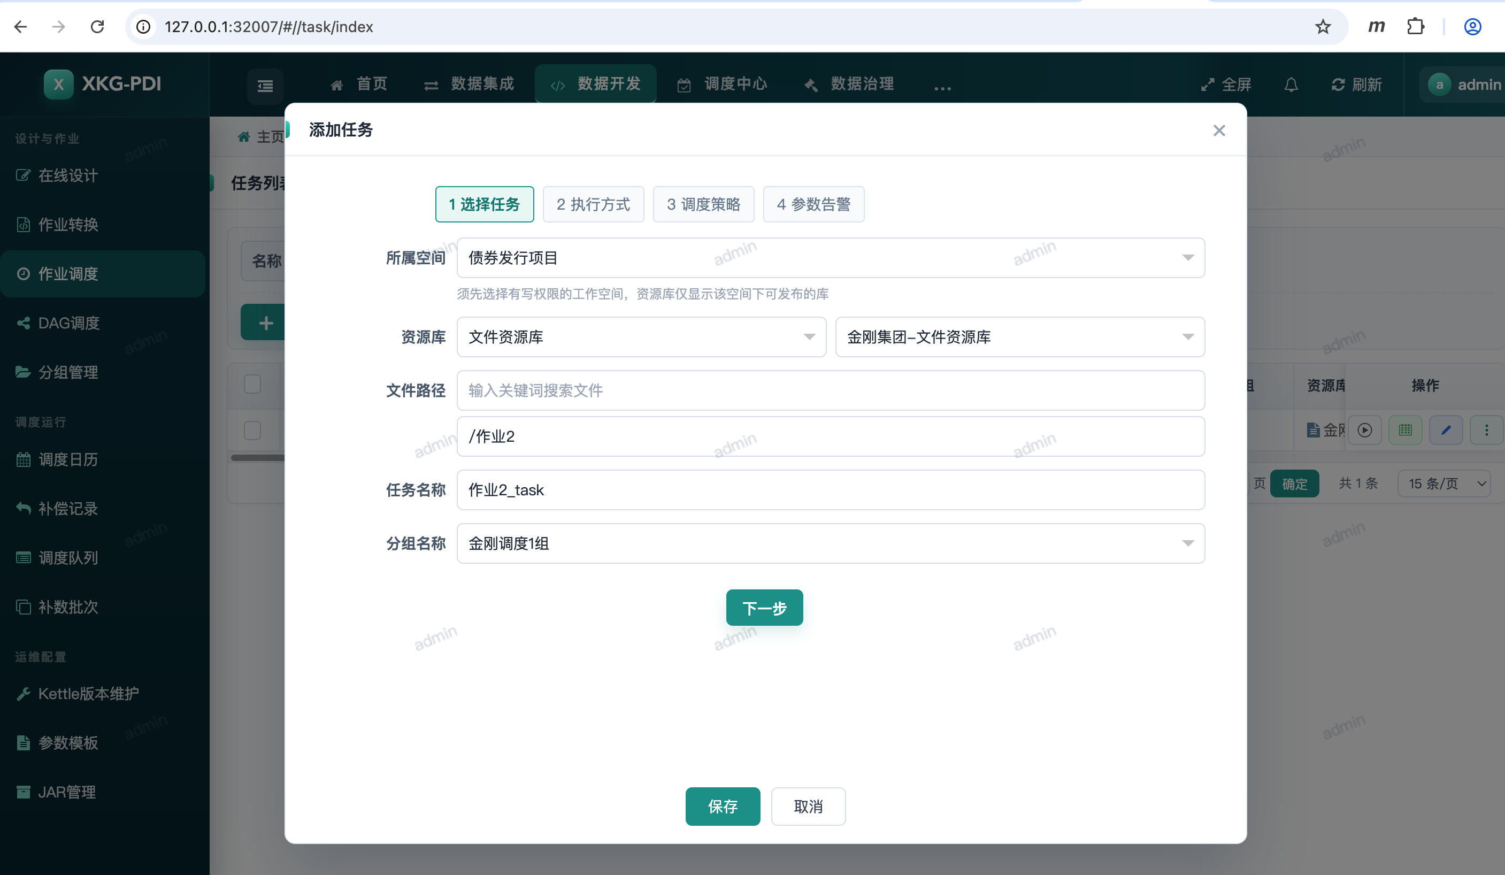Image resolution: width=1505 pixels, height=875 pixels.
Task: Reload the page with the refresh icon
Action: (x=97, y=26)
